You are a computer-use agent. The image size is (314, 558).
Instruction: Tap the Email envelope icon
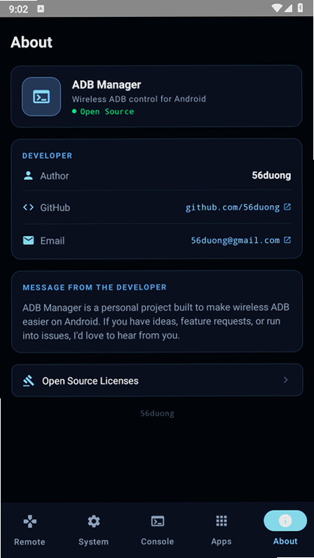pyautogui.click(x=28, y=241)
